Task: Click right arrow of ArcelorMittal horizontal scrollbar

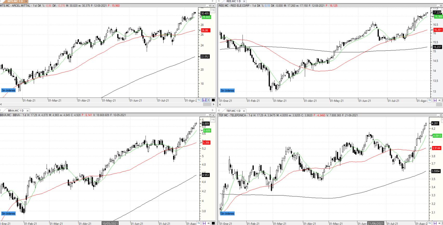Action: [x=213, y=104]
